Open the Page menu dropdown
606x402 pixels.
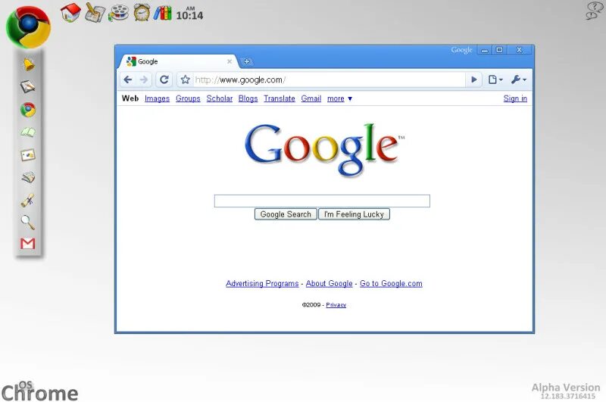pos(495,79)
